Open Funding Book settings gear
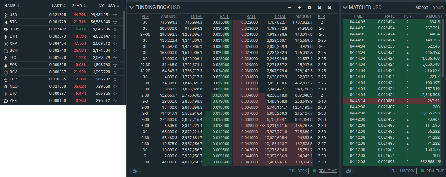This screenshot has width=446, height=177. tap(309, 8)
